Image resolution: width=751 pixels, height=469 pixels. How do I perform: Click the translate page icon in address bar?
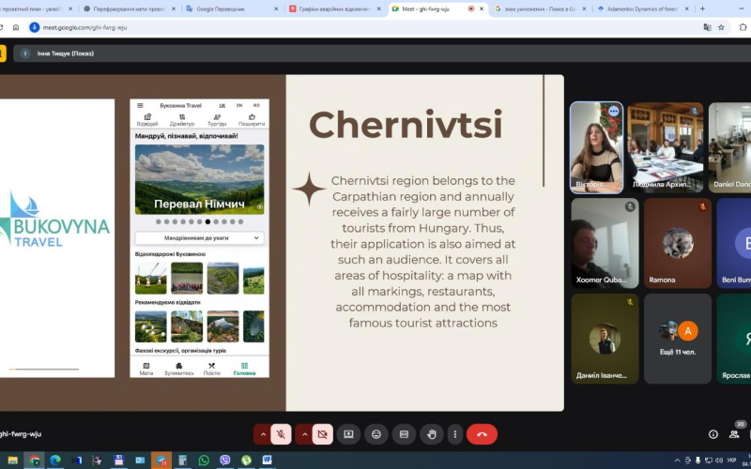point(707,27)
